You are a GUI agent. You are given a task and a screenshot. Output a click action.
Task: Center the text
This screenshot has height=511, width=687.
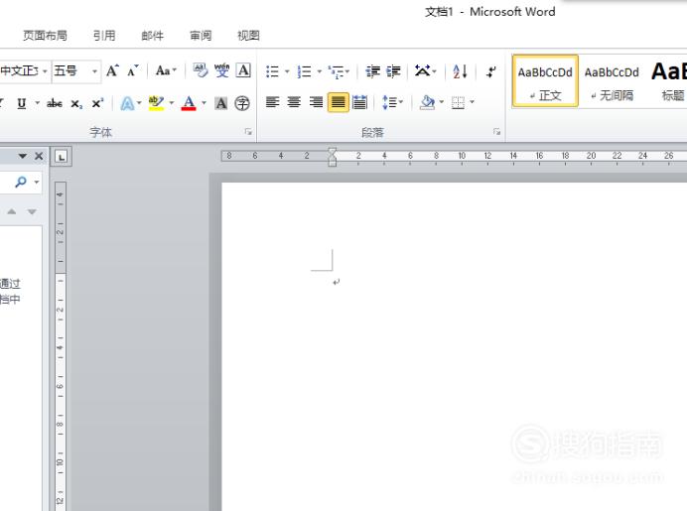(x=294, y=102)
